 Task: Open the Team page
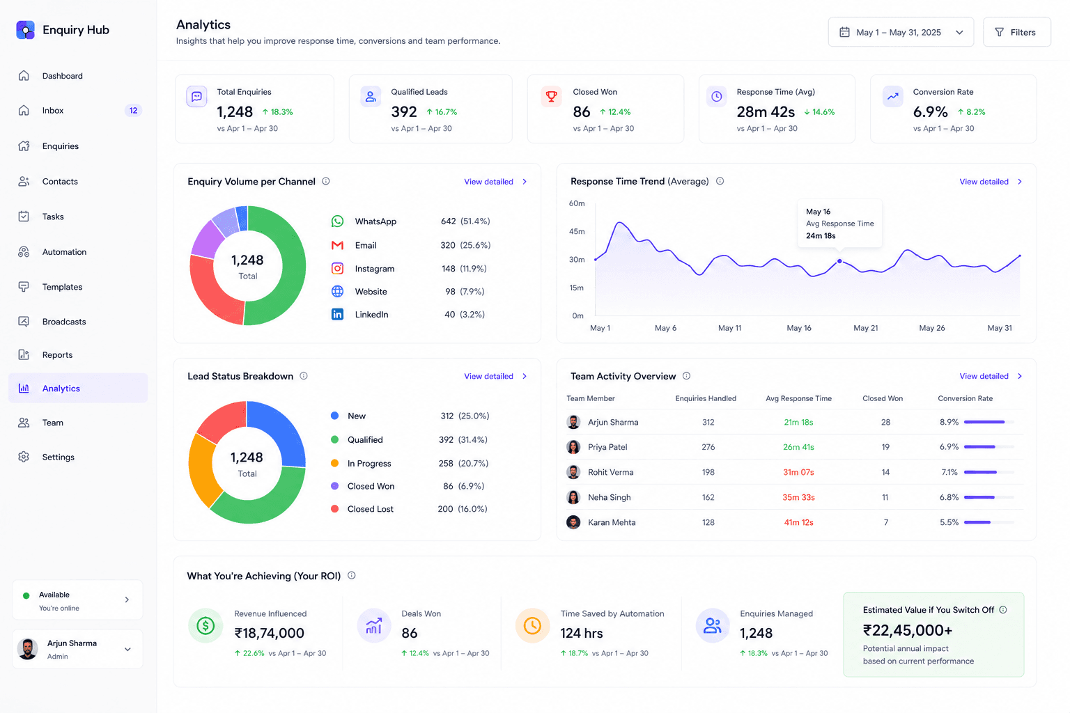point(78,423)
